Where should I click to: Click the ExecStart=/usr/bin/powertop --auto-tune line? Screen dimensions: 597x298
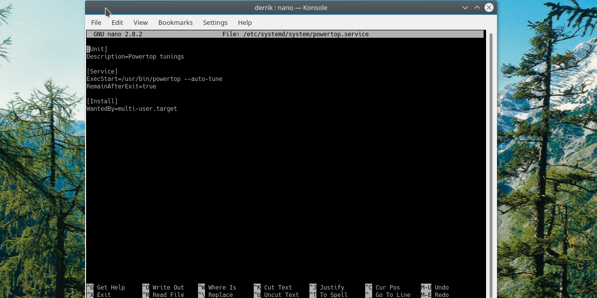(155, 79)
